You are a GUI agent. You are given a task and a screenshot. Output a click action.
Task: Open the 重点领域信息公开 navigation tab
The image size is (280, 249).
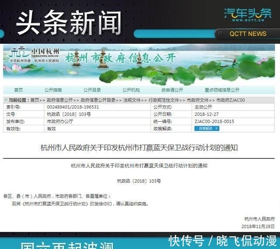pos(222,90)
